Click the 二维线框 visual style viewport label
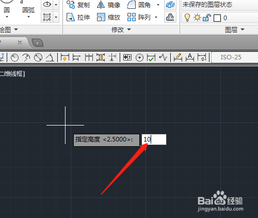 [x=12, y=74]
